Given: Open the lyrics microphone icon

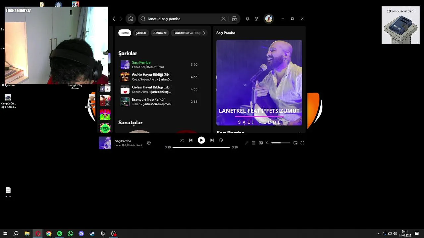Looking at the screenshot, I should pyautogui.click(x=246, y=143).
